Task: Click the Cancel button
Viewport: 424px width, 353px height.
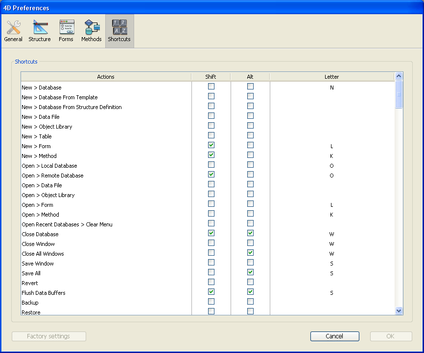Action: tap(334, 336)
